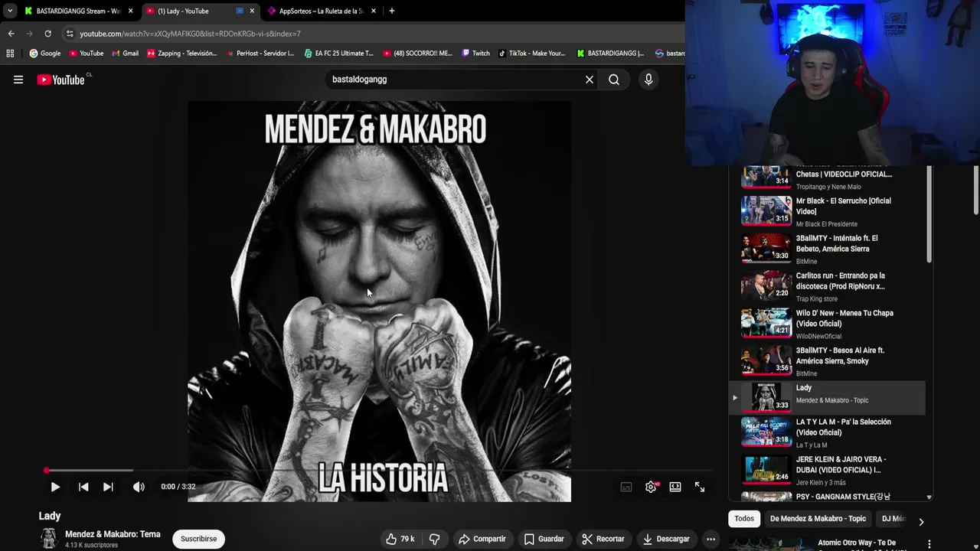Open Zapping - Televisión bookmark
The height and width of the screenshot is (551, 980).
pyautogui.click(x=182, y=54)
